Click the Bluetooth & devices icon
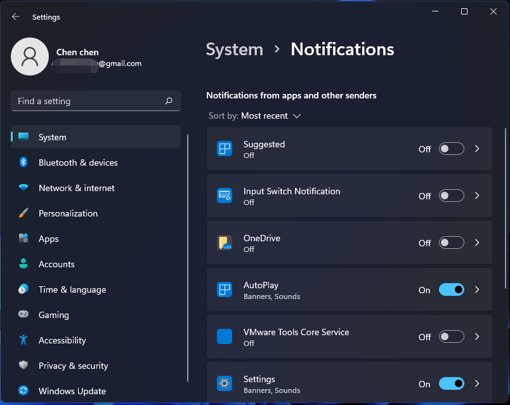The image size is (510, 405). click(23, 163)
